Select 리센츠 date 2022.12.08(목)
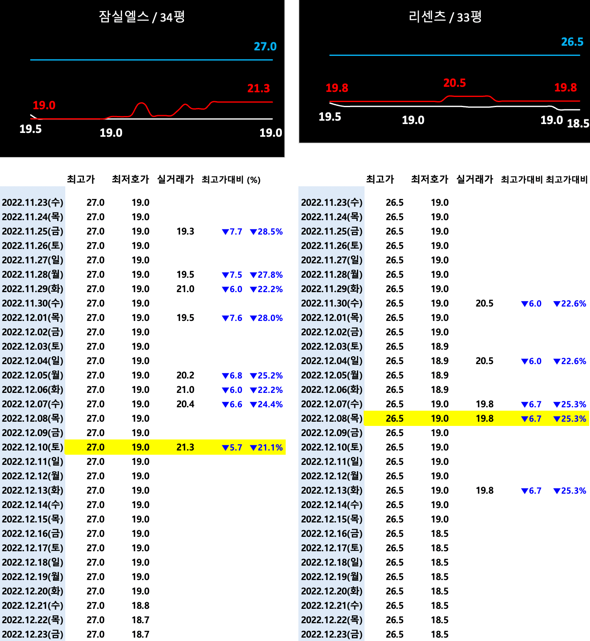 point(332,419)
